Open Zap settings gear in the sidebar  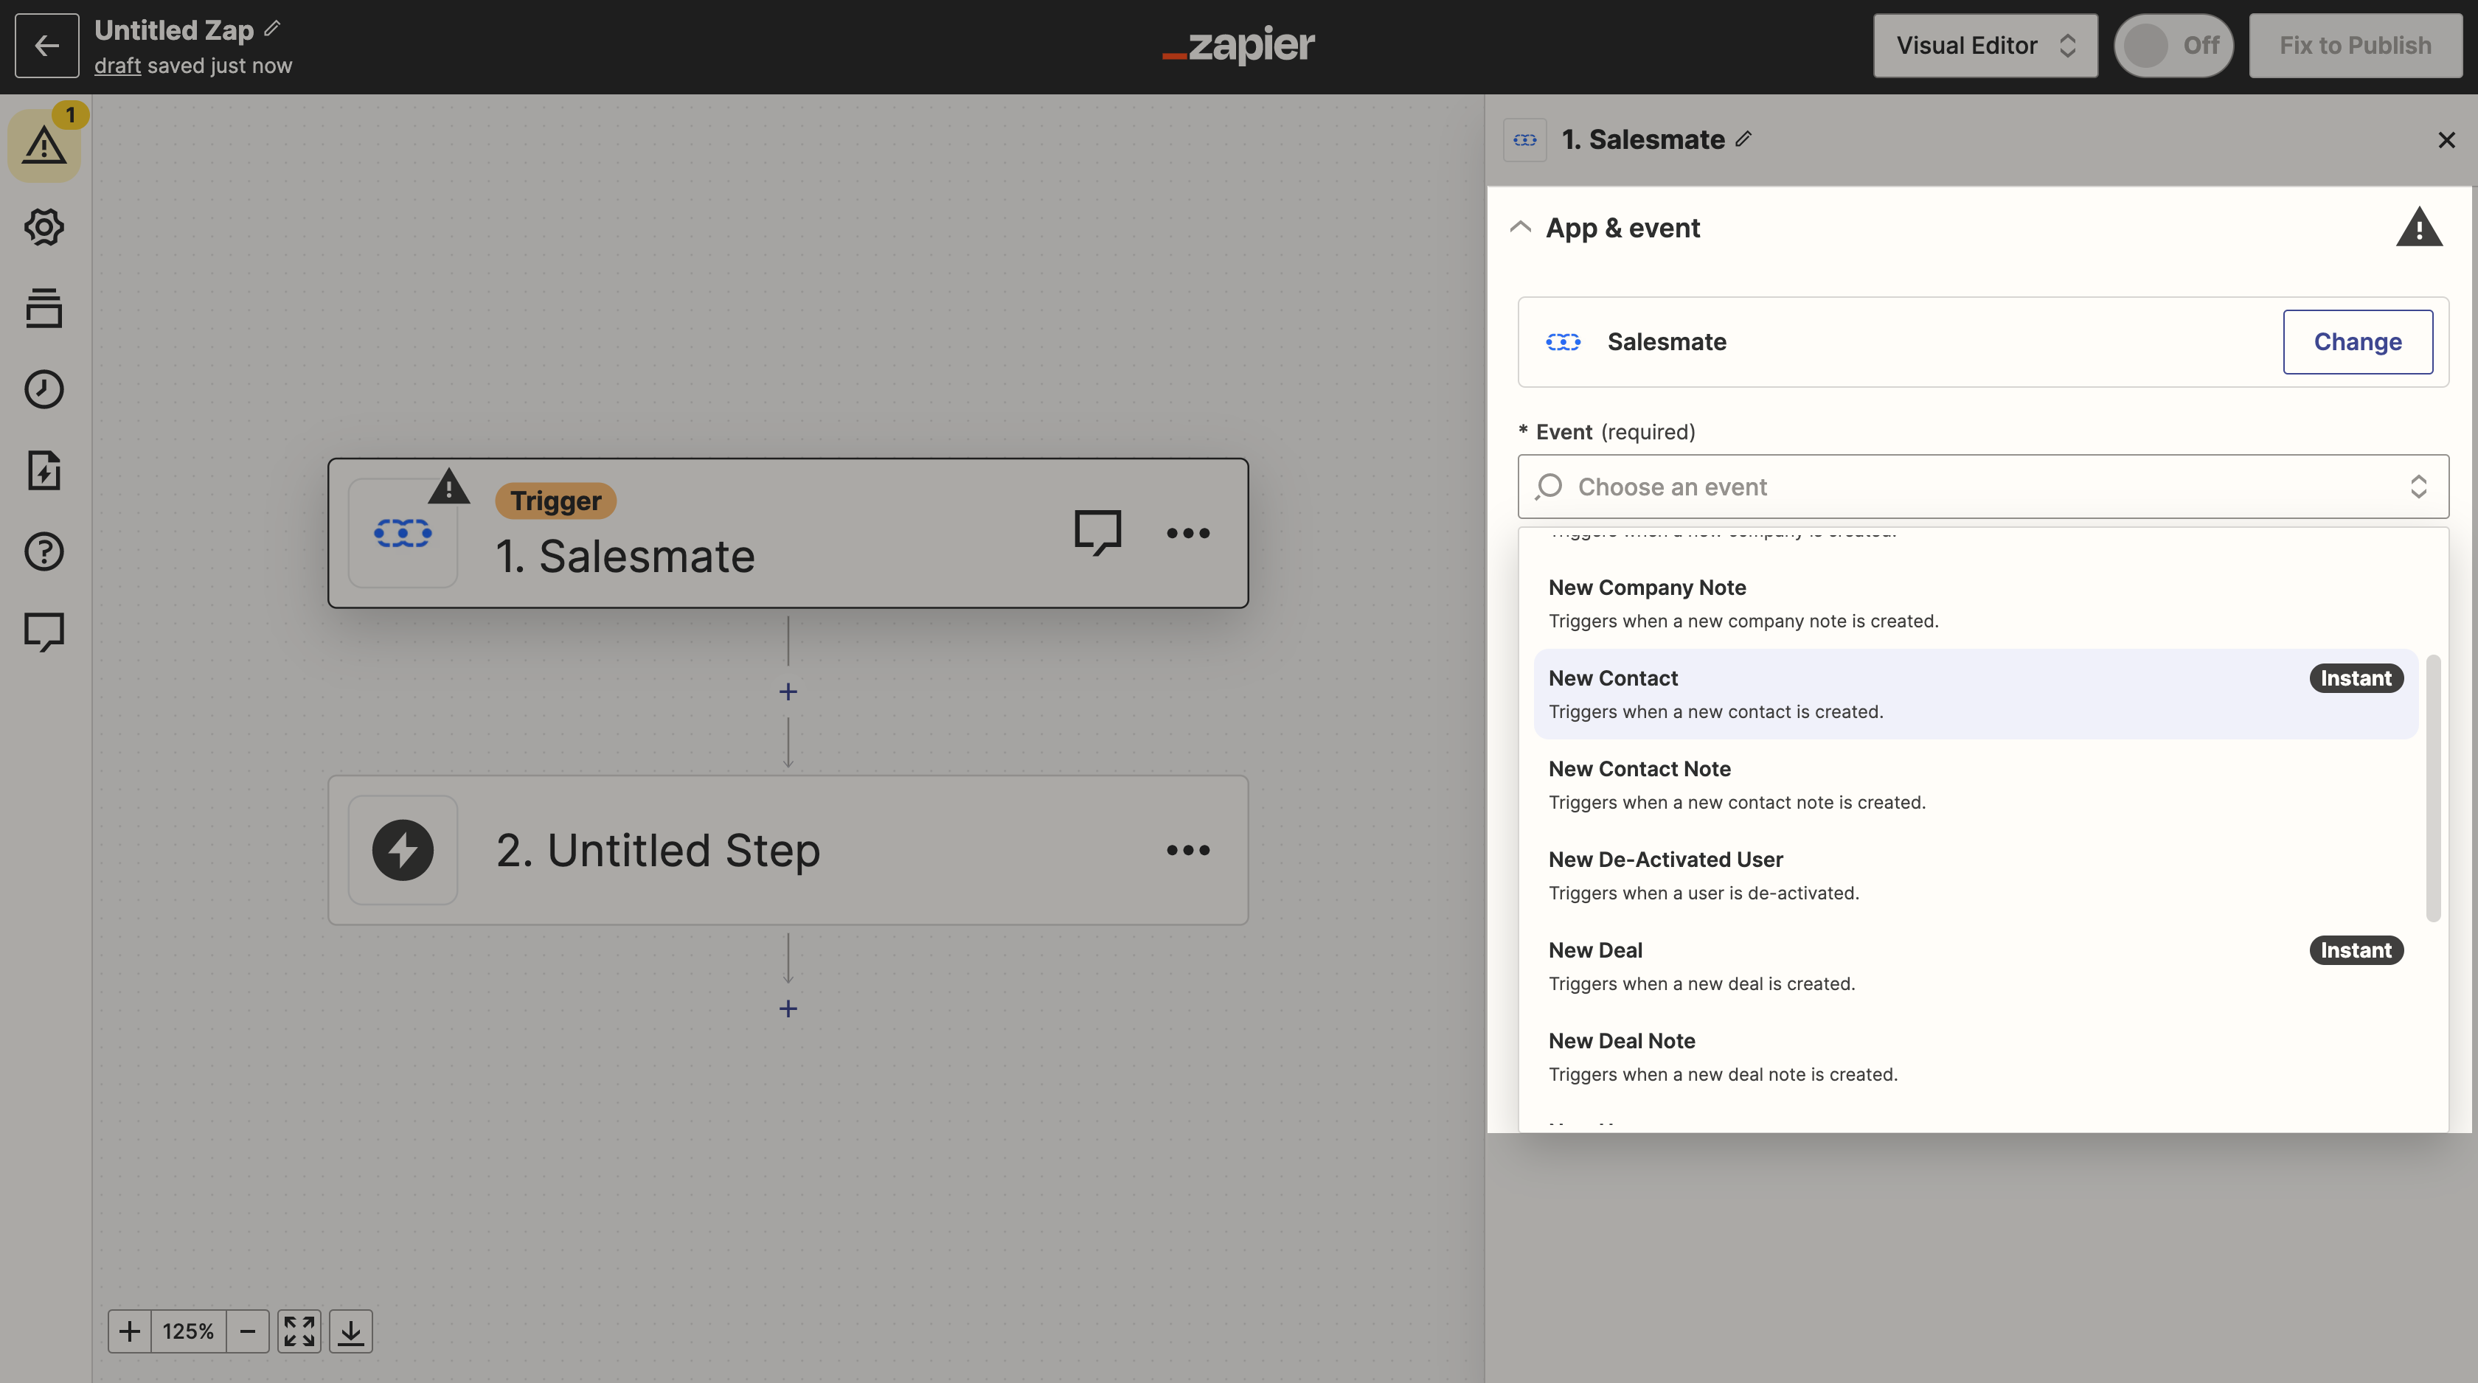44,227
